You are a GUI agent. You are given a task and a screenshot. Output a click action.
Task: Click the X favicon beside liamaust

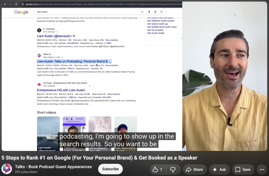[39, 30]
